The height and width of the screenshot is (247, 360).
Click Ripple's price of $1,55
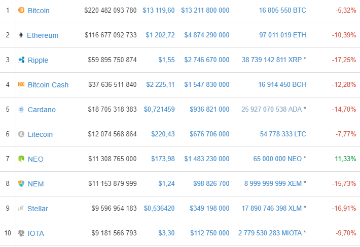point(166,60)
